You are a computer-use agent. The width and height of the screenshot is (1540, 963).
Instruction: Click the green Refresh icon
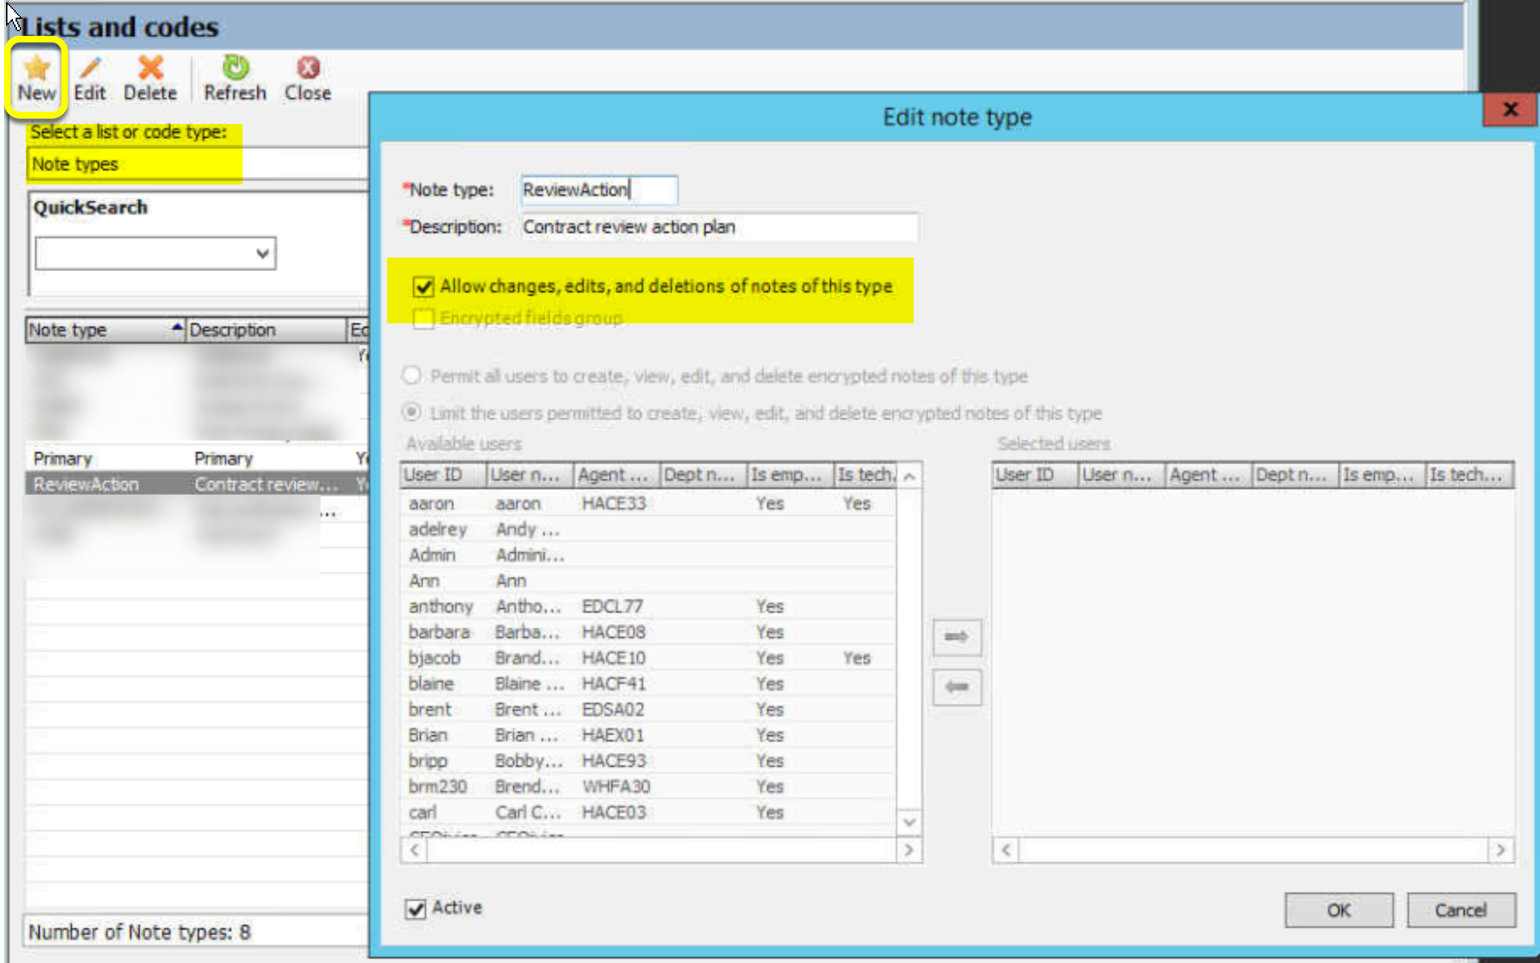[x=235, y=67]
